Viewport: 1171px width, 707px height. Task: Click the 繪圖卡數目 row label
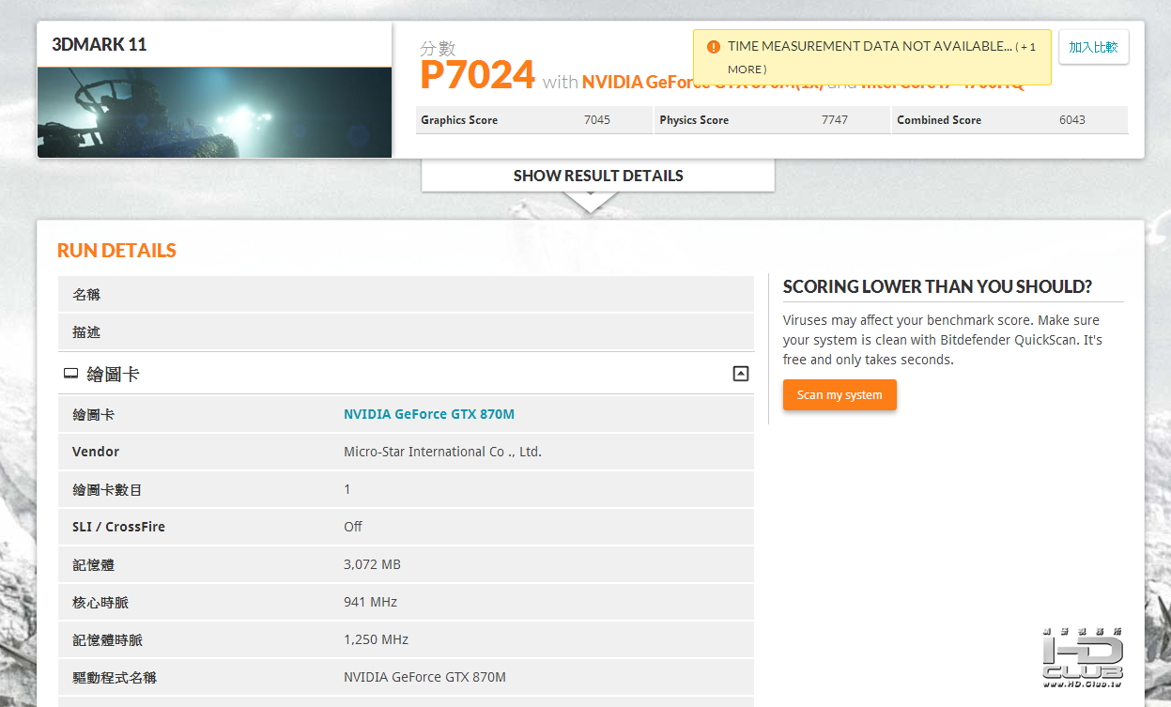[107, 489]
